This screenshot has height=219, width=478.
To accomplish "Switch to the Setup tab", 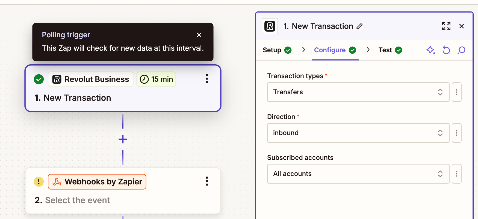I will [277, 50].
